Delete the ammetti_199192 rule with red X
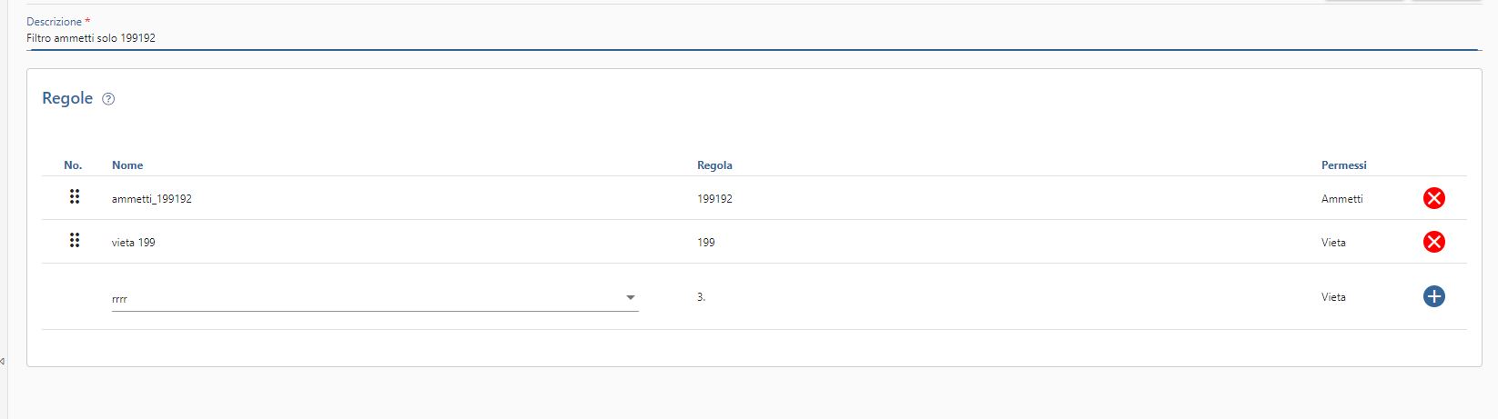The height and width of the screenshot is (419, 1498). click(1433, 198)
